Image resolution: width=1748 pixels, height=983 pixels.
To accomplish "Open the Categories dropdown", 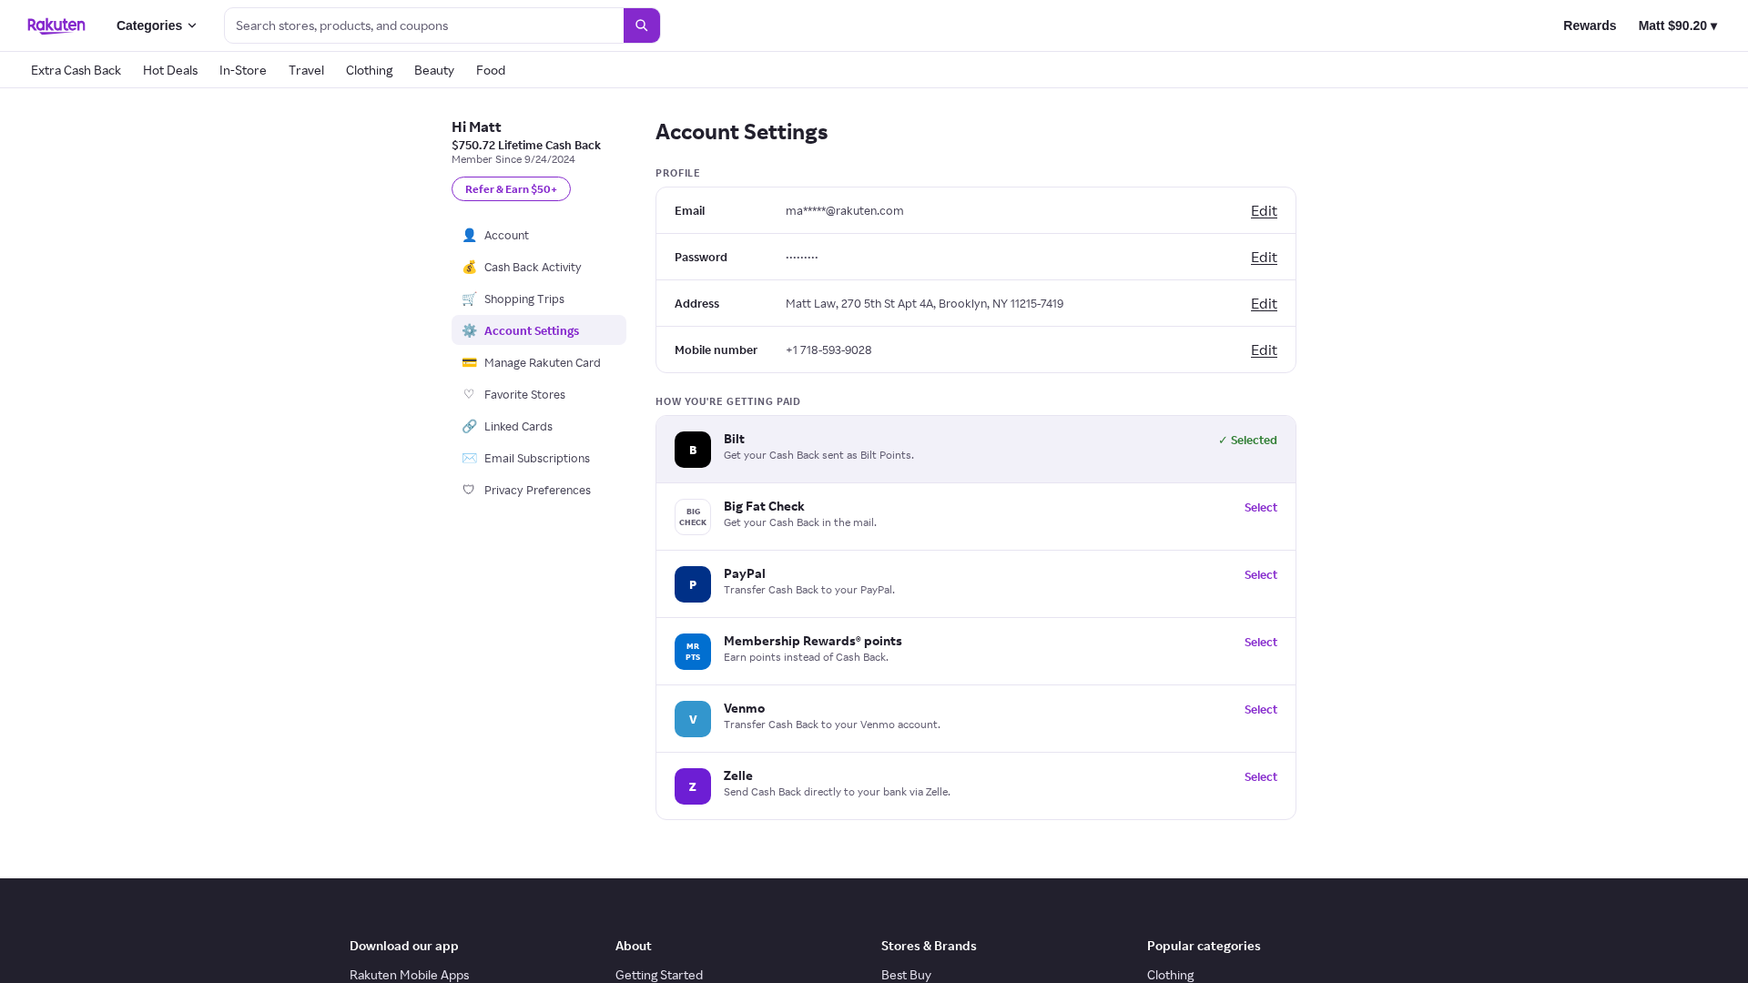I will pyautogui.click(x=157, y=25).
